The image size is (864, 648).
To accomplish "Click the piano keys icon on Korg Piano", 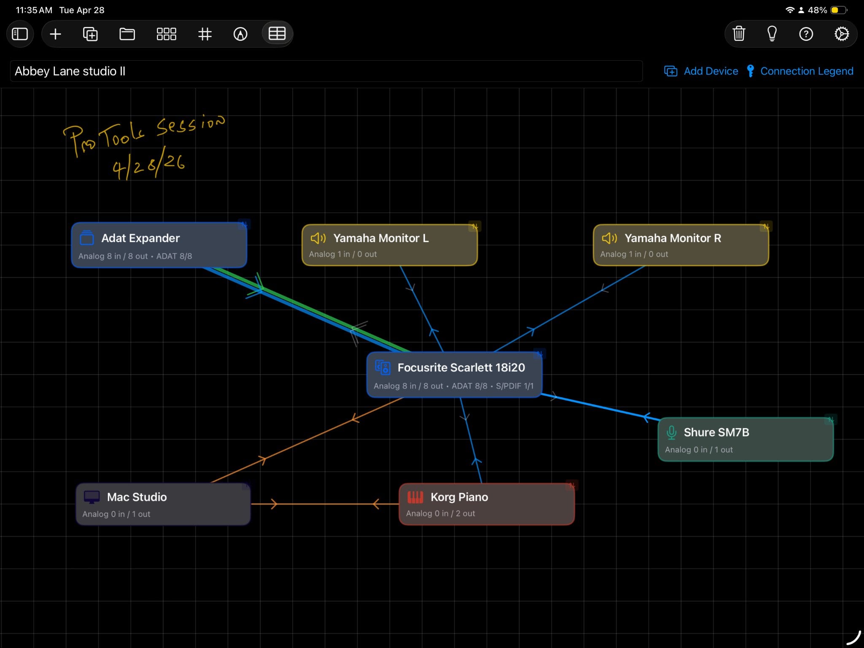I will (x=415, y=497).
